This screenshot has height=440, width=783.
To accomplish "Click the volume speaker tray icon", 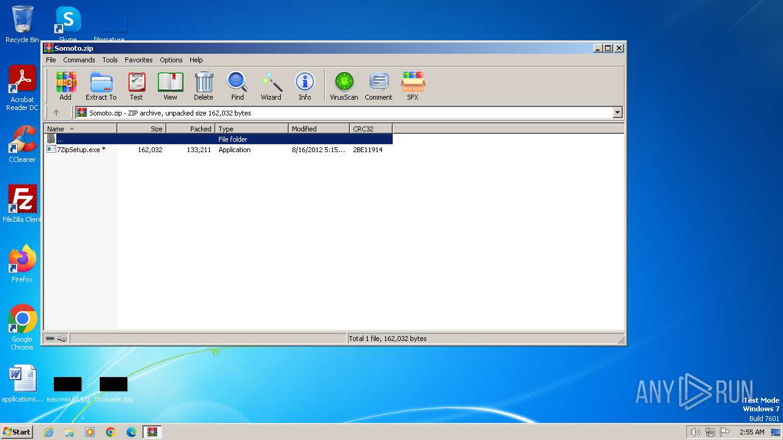I will point(695,432).
